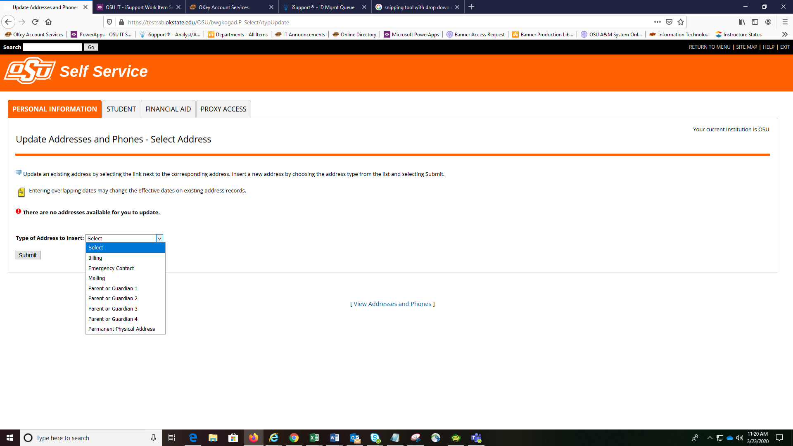Open the Firefox account icon
Viewport: 793px width, 446px height.
[768, 22]
